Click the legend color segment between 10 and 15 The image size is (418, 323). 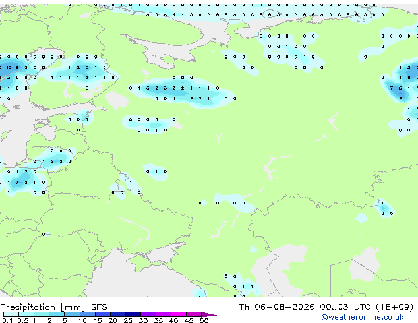pos(88,314)
